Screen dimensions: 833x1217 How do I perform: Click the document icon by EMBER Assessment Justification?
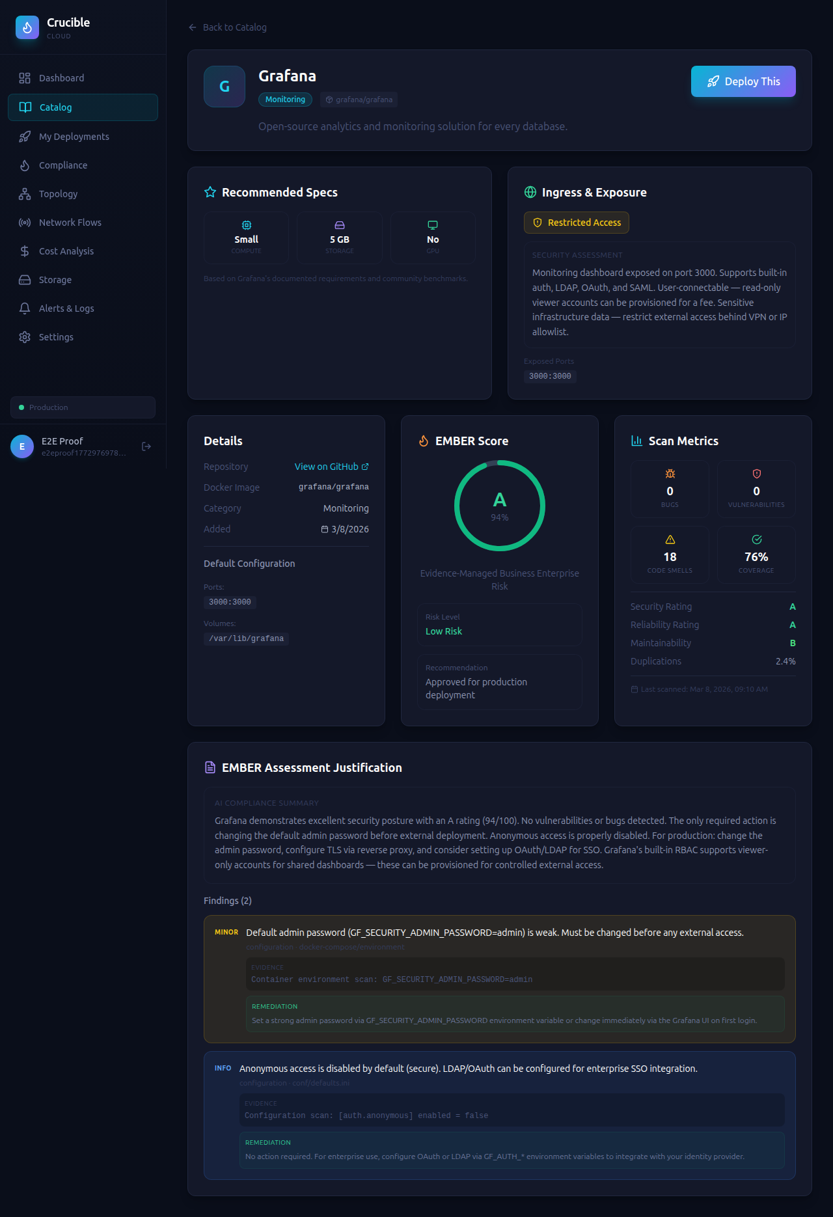[x=210, y=768]
